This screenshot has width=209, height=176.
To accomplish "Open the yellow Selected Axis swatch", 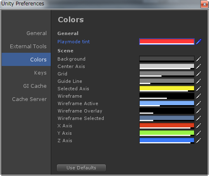I will [x=167, y=89].
